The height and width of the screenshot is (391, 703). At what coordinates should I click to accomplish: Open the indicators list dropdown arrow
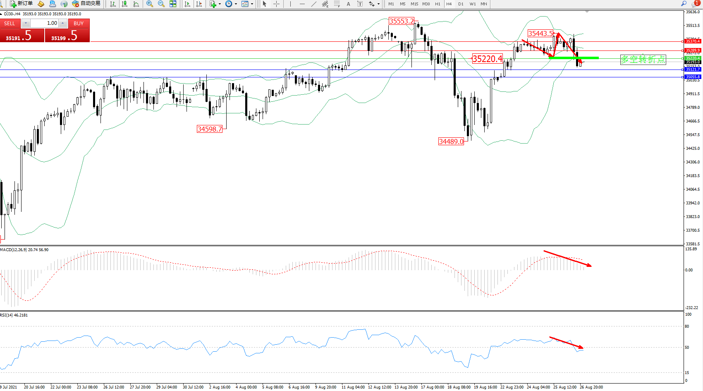(220, 4)
